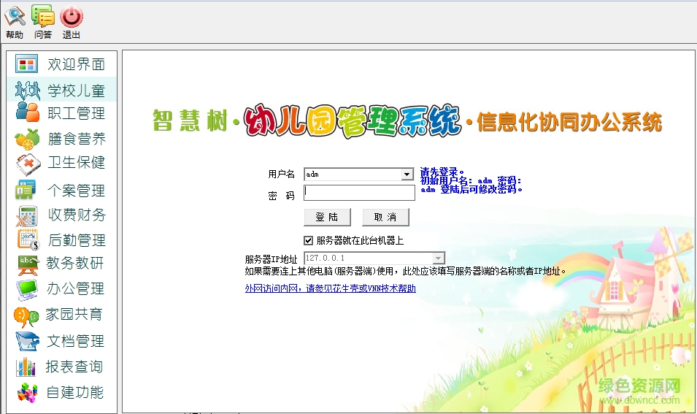Open 膳食营养 fruit icon in sidebar
The width and height of the screenshot is (697, 414).
pos(28,138)
